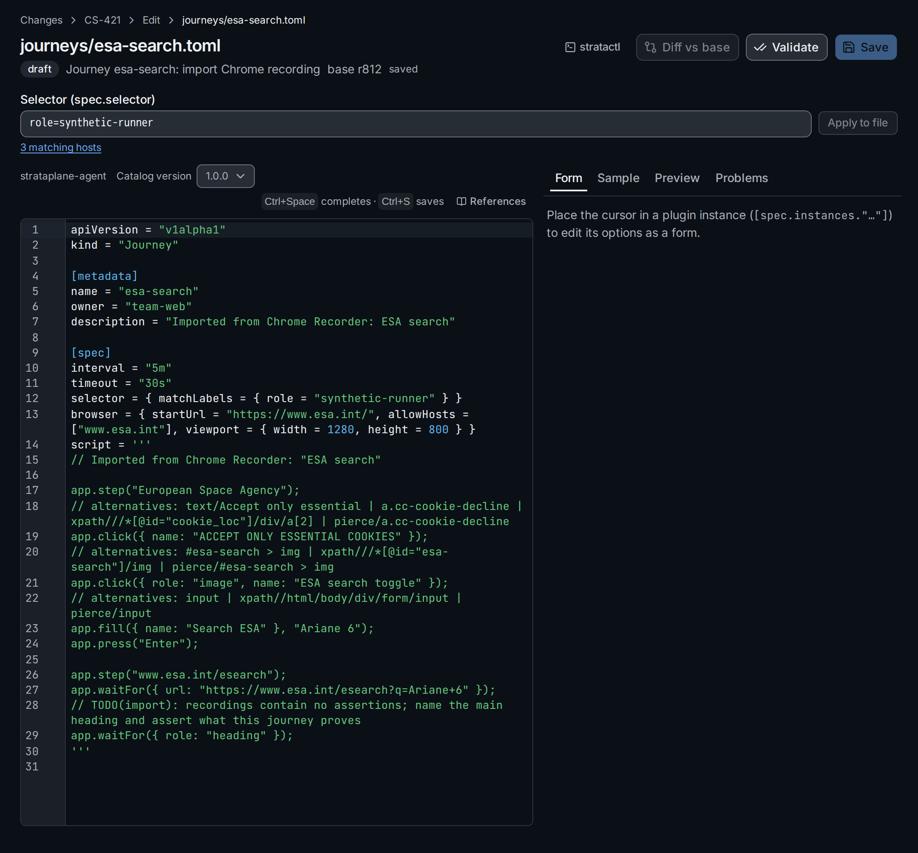Click the base r812 label
The image size is (918, 853).
(354, 69)
